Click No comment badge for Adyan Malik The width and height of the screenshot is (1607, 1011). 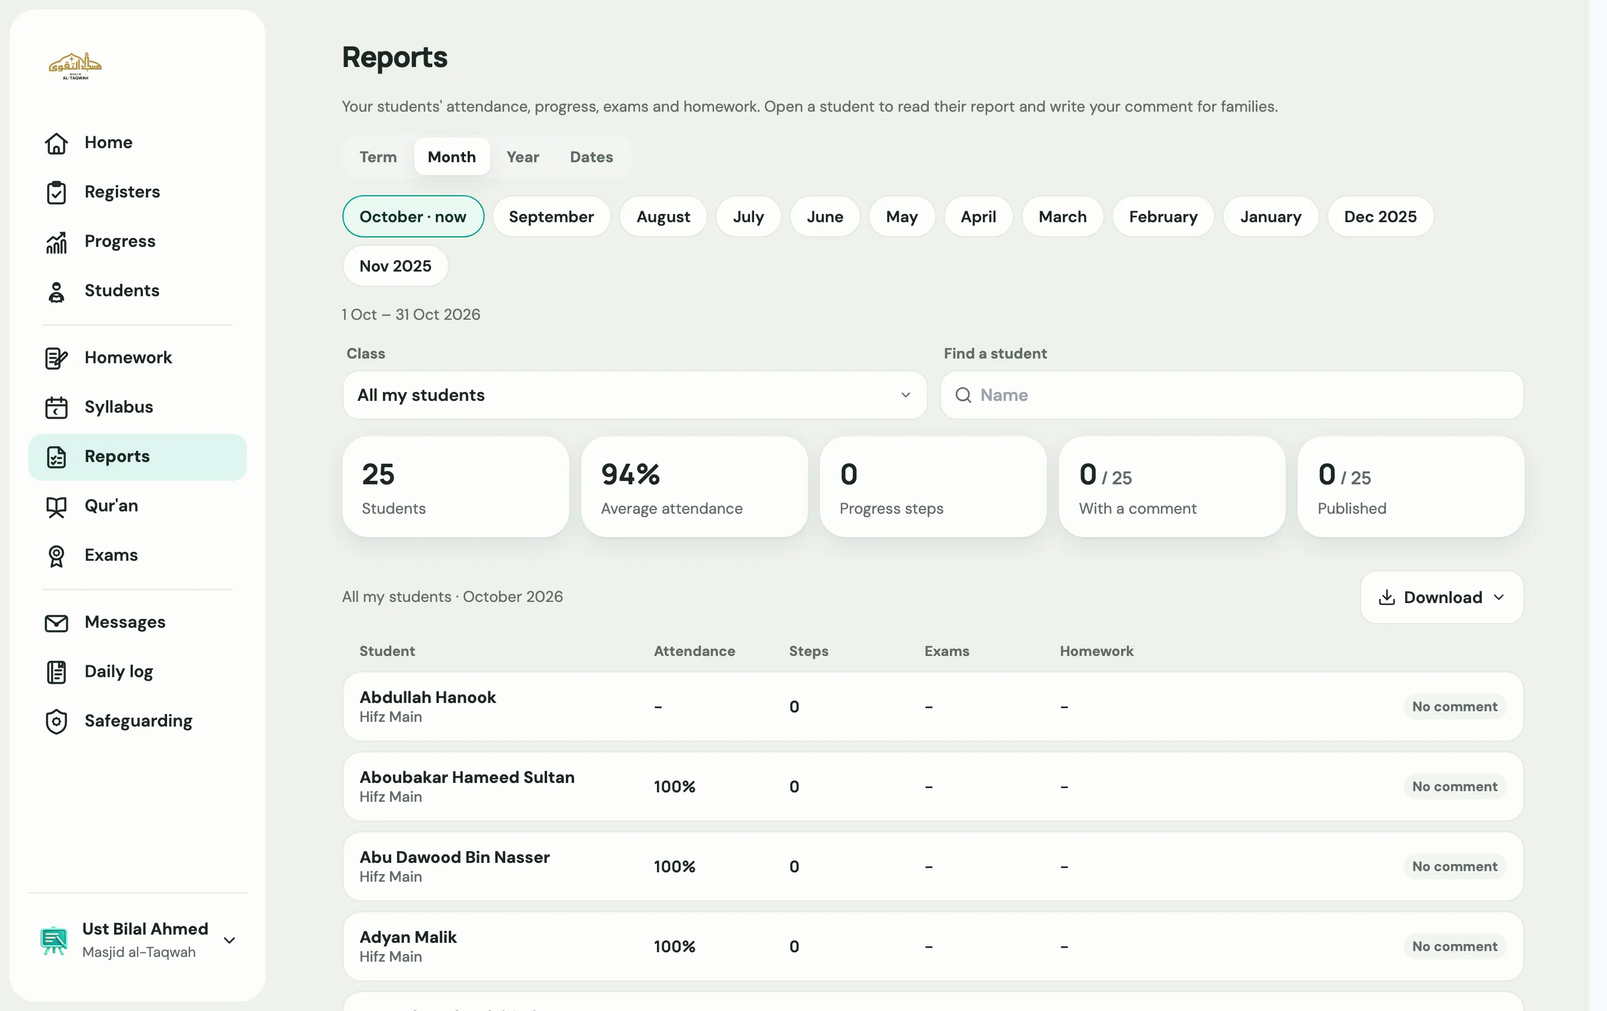click(1454, 947)
